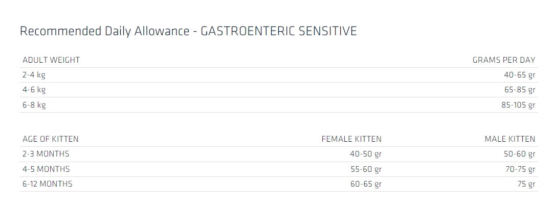This screenshot has width=553, height=208.
Task: Click the 2-3 MONTHS row label
Action: click(46, 154)
